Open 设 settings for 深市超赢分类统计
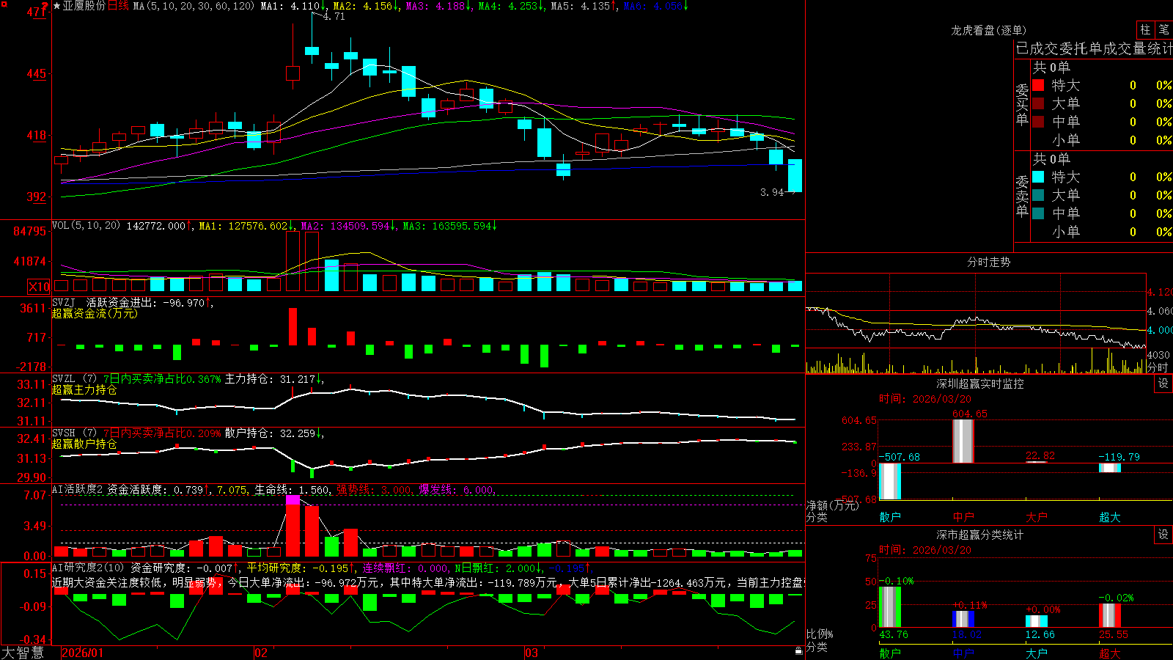1173x660 pixels. 1163,535
